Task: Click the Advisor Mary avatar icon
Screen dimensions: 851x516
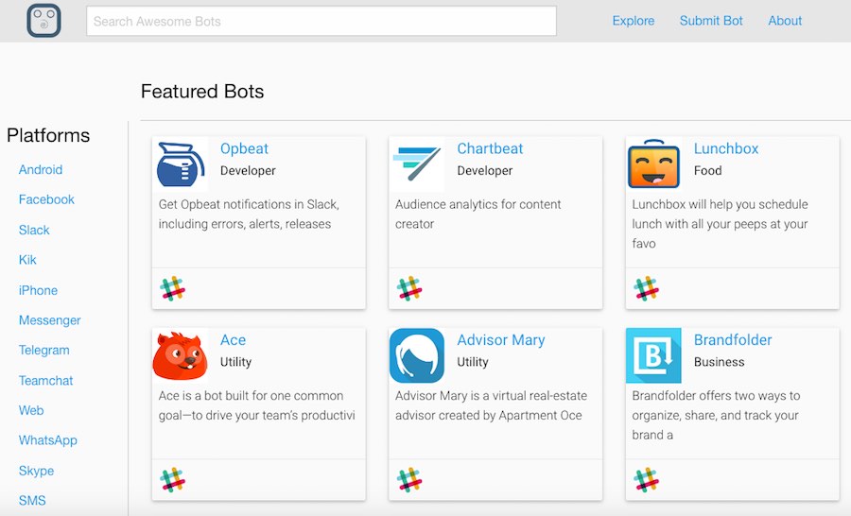Action: (x=417, y=355)
